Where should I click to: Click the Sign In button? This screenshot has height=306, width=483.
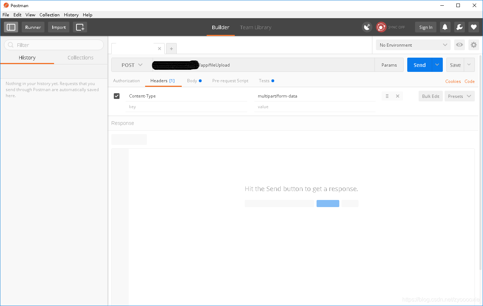[x=426, y=27]
